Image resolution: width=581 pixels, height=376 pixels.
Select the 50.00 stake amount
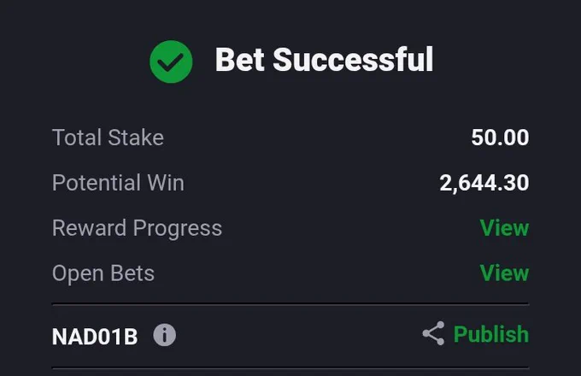(500, 138)
